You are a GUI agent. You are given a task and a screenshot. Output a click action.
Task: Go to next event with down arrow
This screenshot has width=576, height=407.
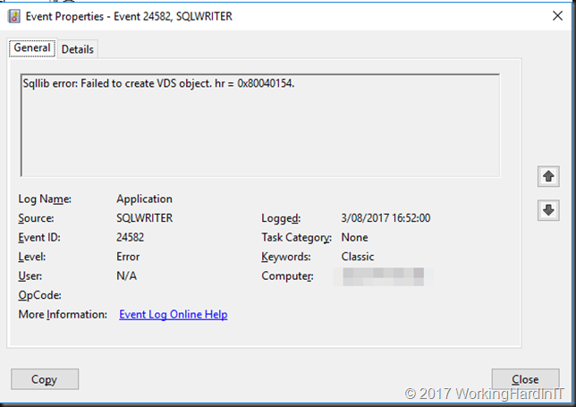tap(548, 210)
